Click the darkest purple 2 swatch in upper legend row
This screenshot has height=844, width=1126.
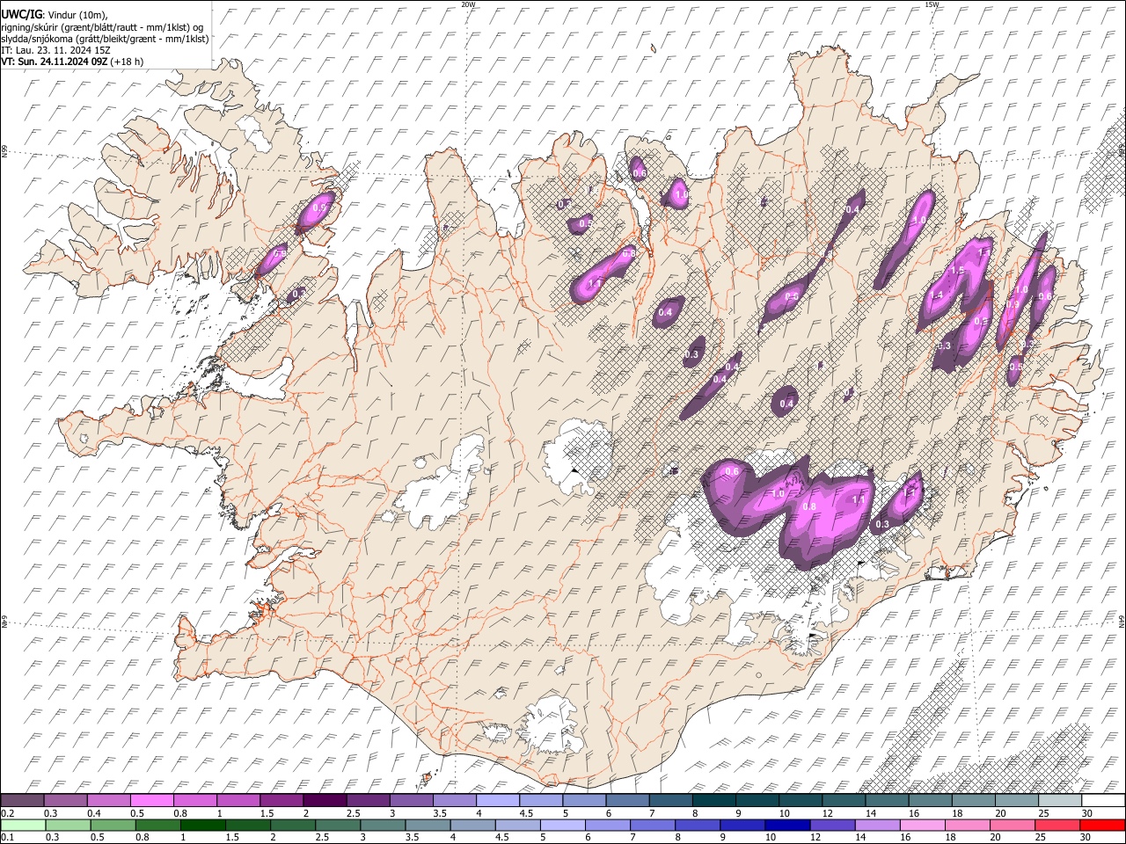[325, 801]
